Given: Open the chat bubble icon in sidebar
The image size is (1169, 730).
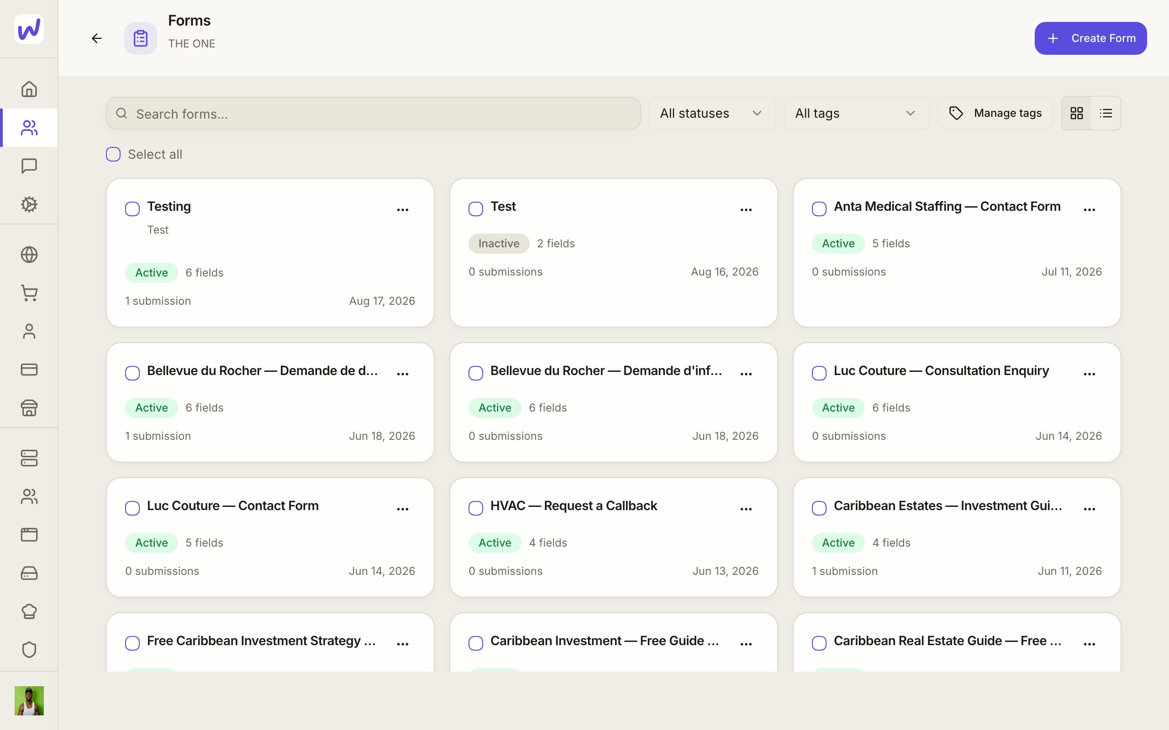Looking at the screenshot, I should click(29, 166).
